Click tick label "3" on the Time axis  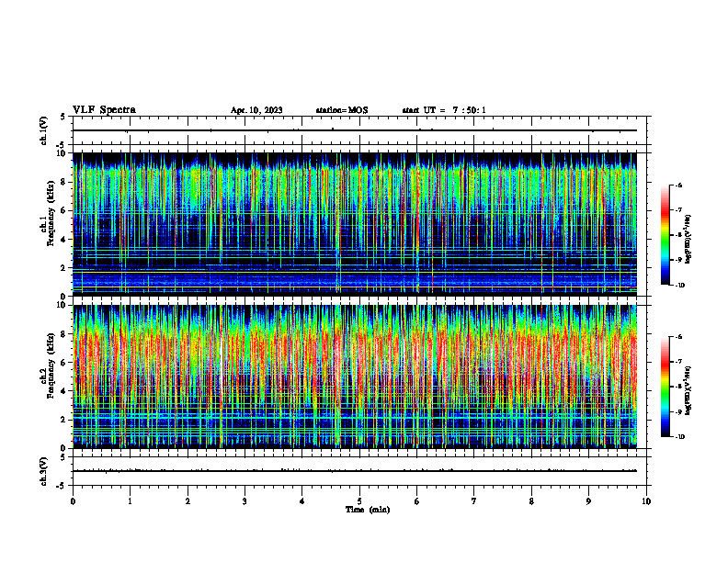(x=245, y=501)
